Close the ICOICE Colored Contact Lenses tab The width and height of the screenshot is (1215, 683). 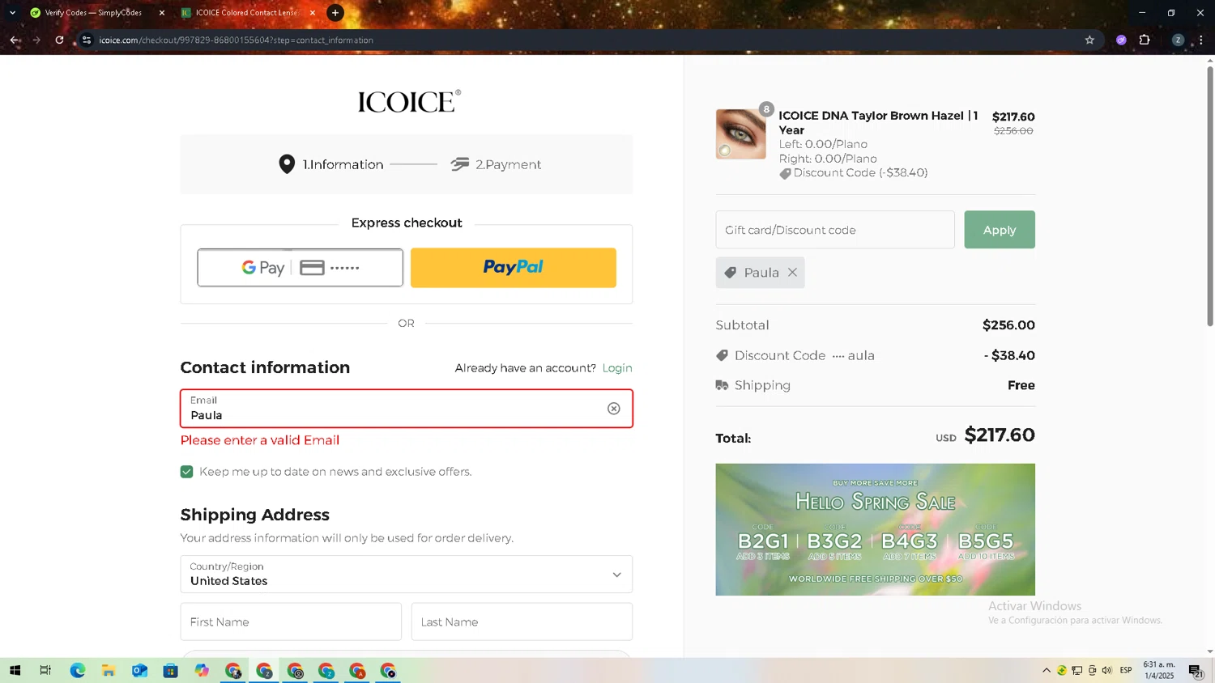313,13
